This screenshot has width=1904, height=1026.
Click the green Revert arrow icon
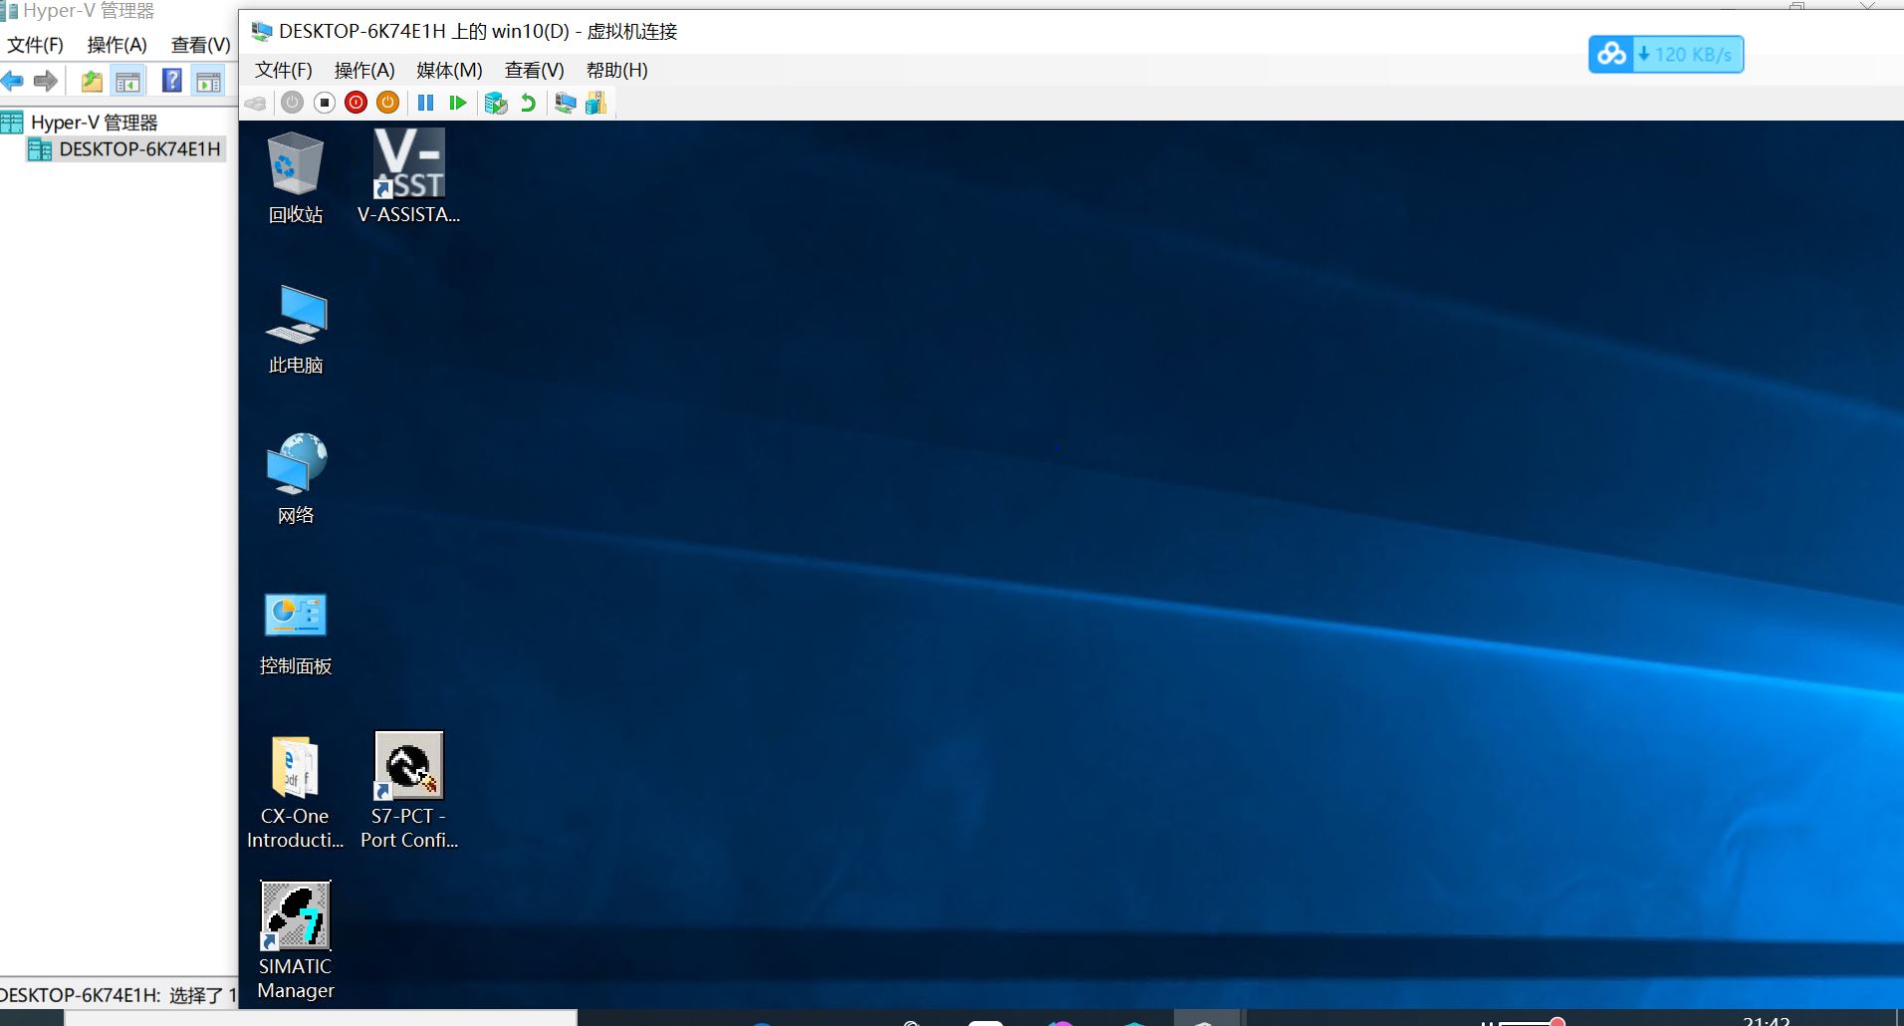(528, 103)
